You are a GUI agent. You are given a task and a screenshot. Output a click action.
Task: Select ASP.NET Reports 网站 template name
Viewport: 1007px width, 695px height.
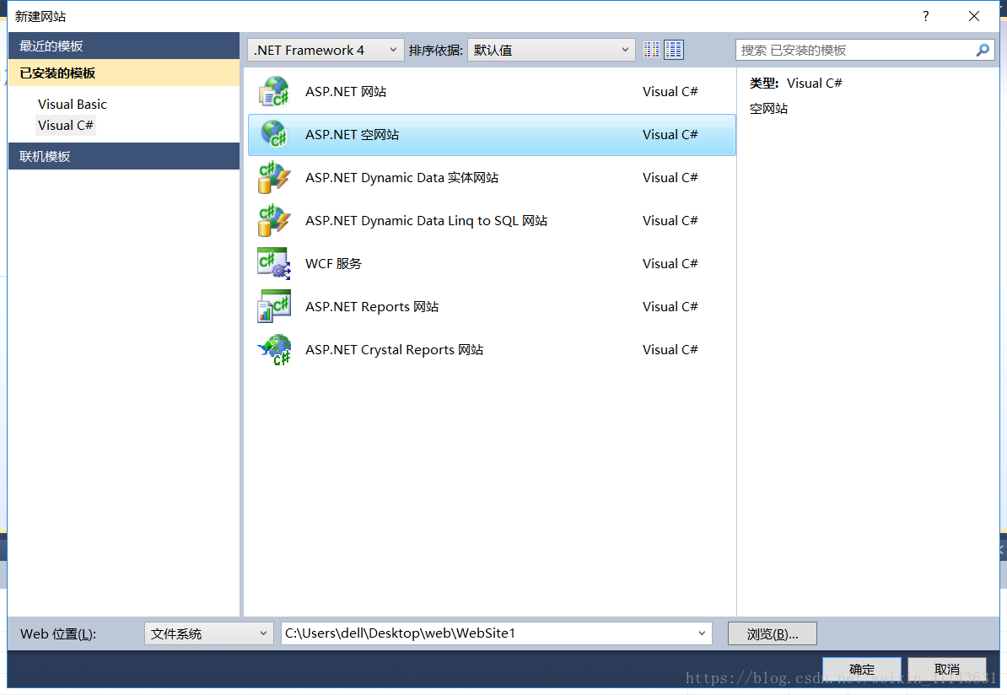click(x=372, y=306)
